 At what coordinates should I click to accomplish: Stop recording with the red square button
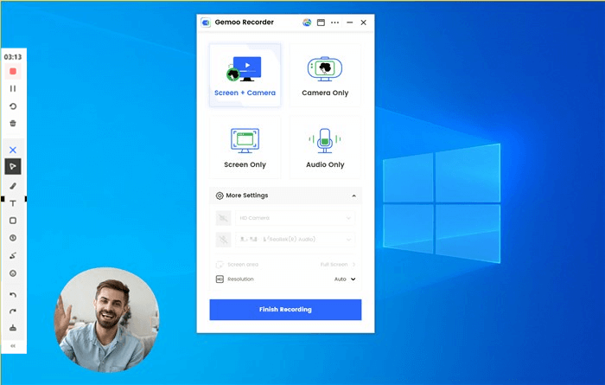coord(13,72)
